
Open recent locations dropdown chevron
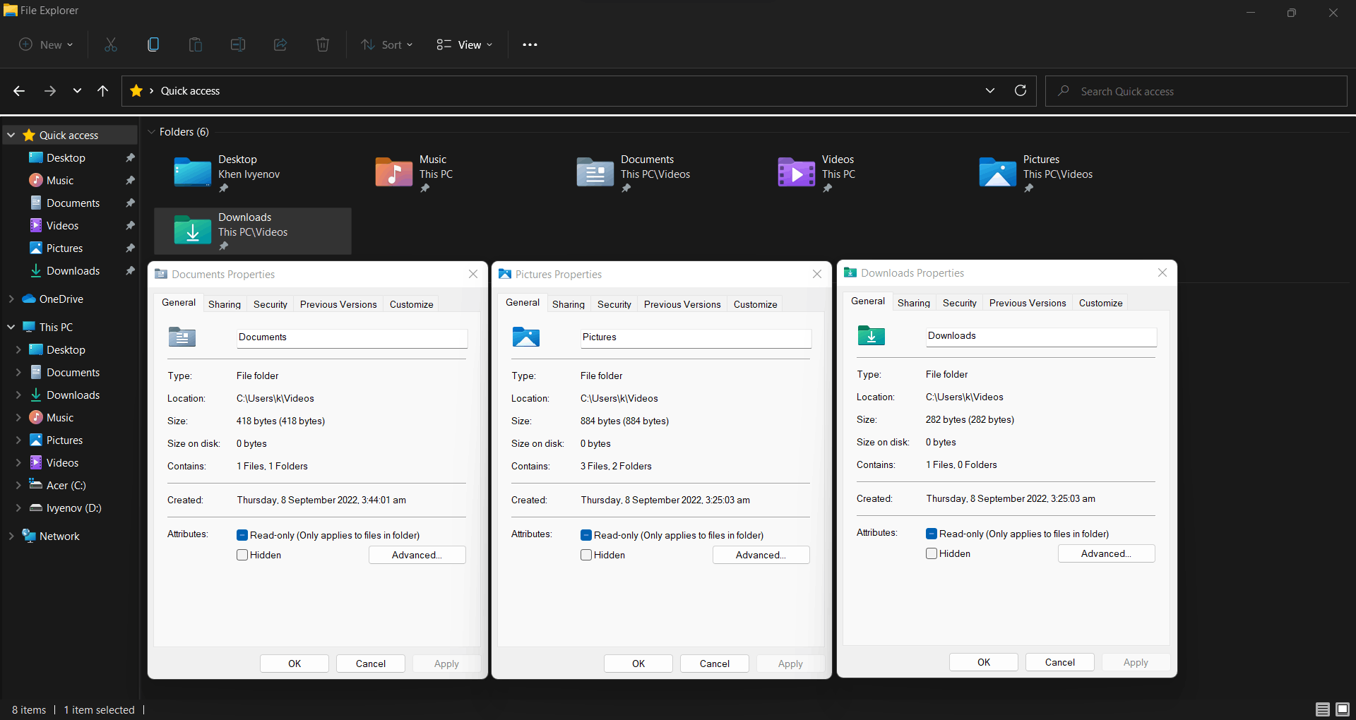click(77, 91)
